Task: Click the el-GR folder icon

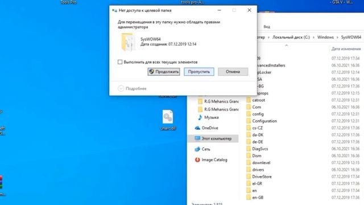Action: 249,183
